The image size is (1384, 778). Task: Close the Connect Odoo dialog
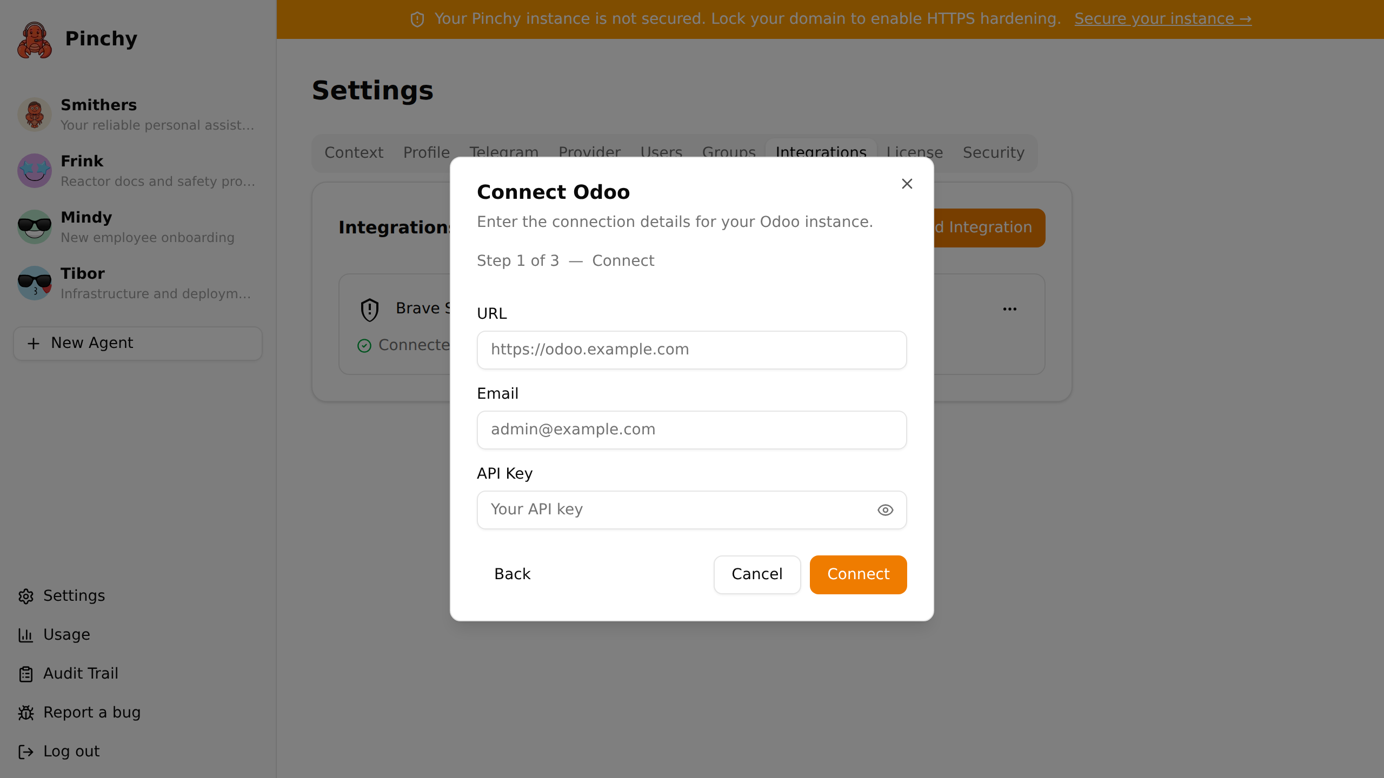click(x=907, y=184)
